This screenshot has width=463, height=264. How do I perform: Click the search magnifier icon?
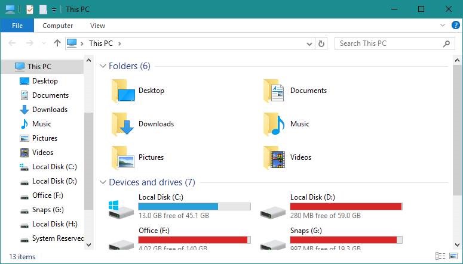pos(447,44)
